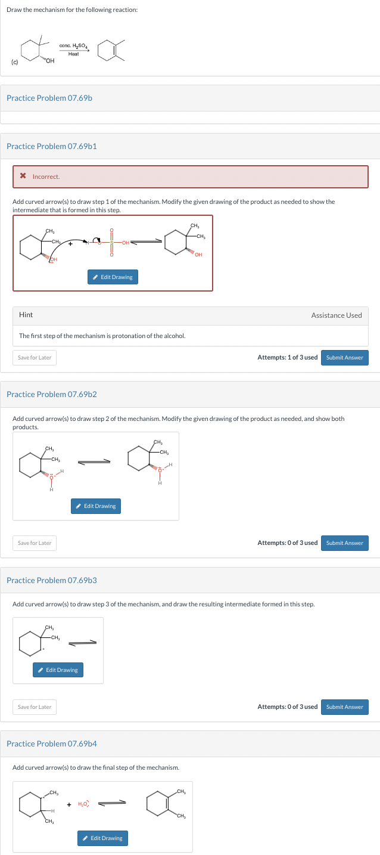Click the Edit Drawing button in Practice Problem 07.69b4
Screen dimensions: 380x855
point(102,838)
